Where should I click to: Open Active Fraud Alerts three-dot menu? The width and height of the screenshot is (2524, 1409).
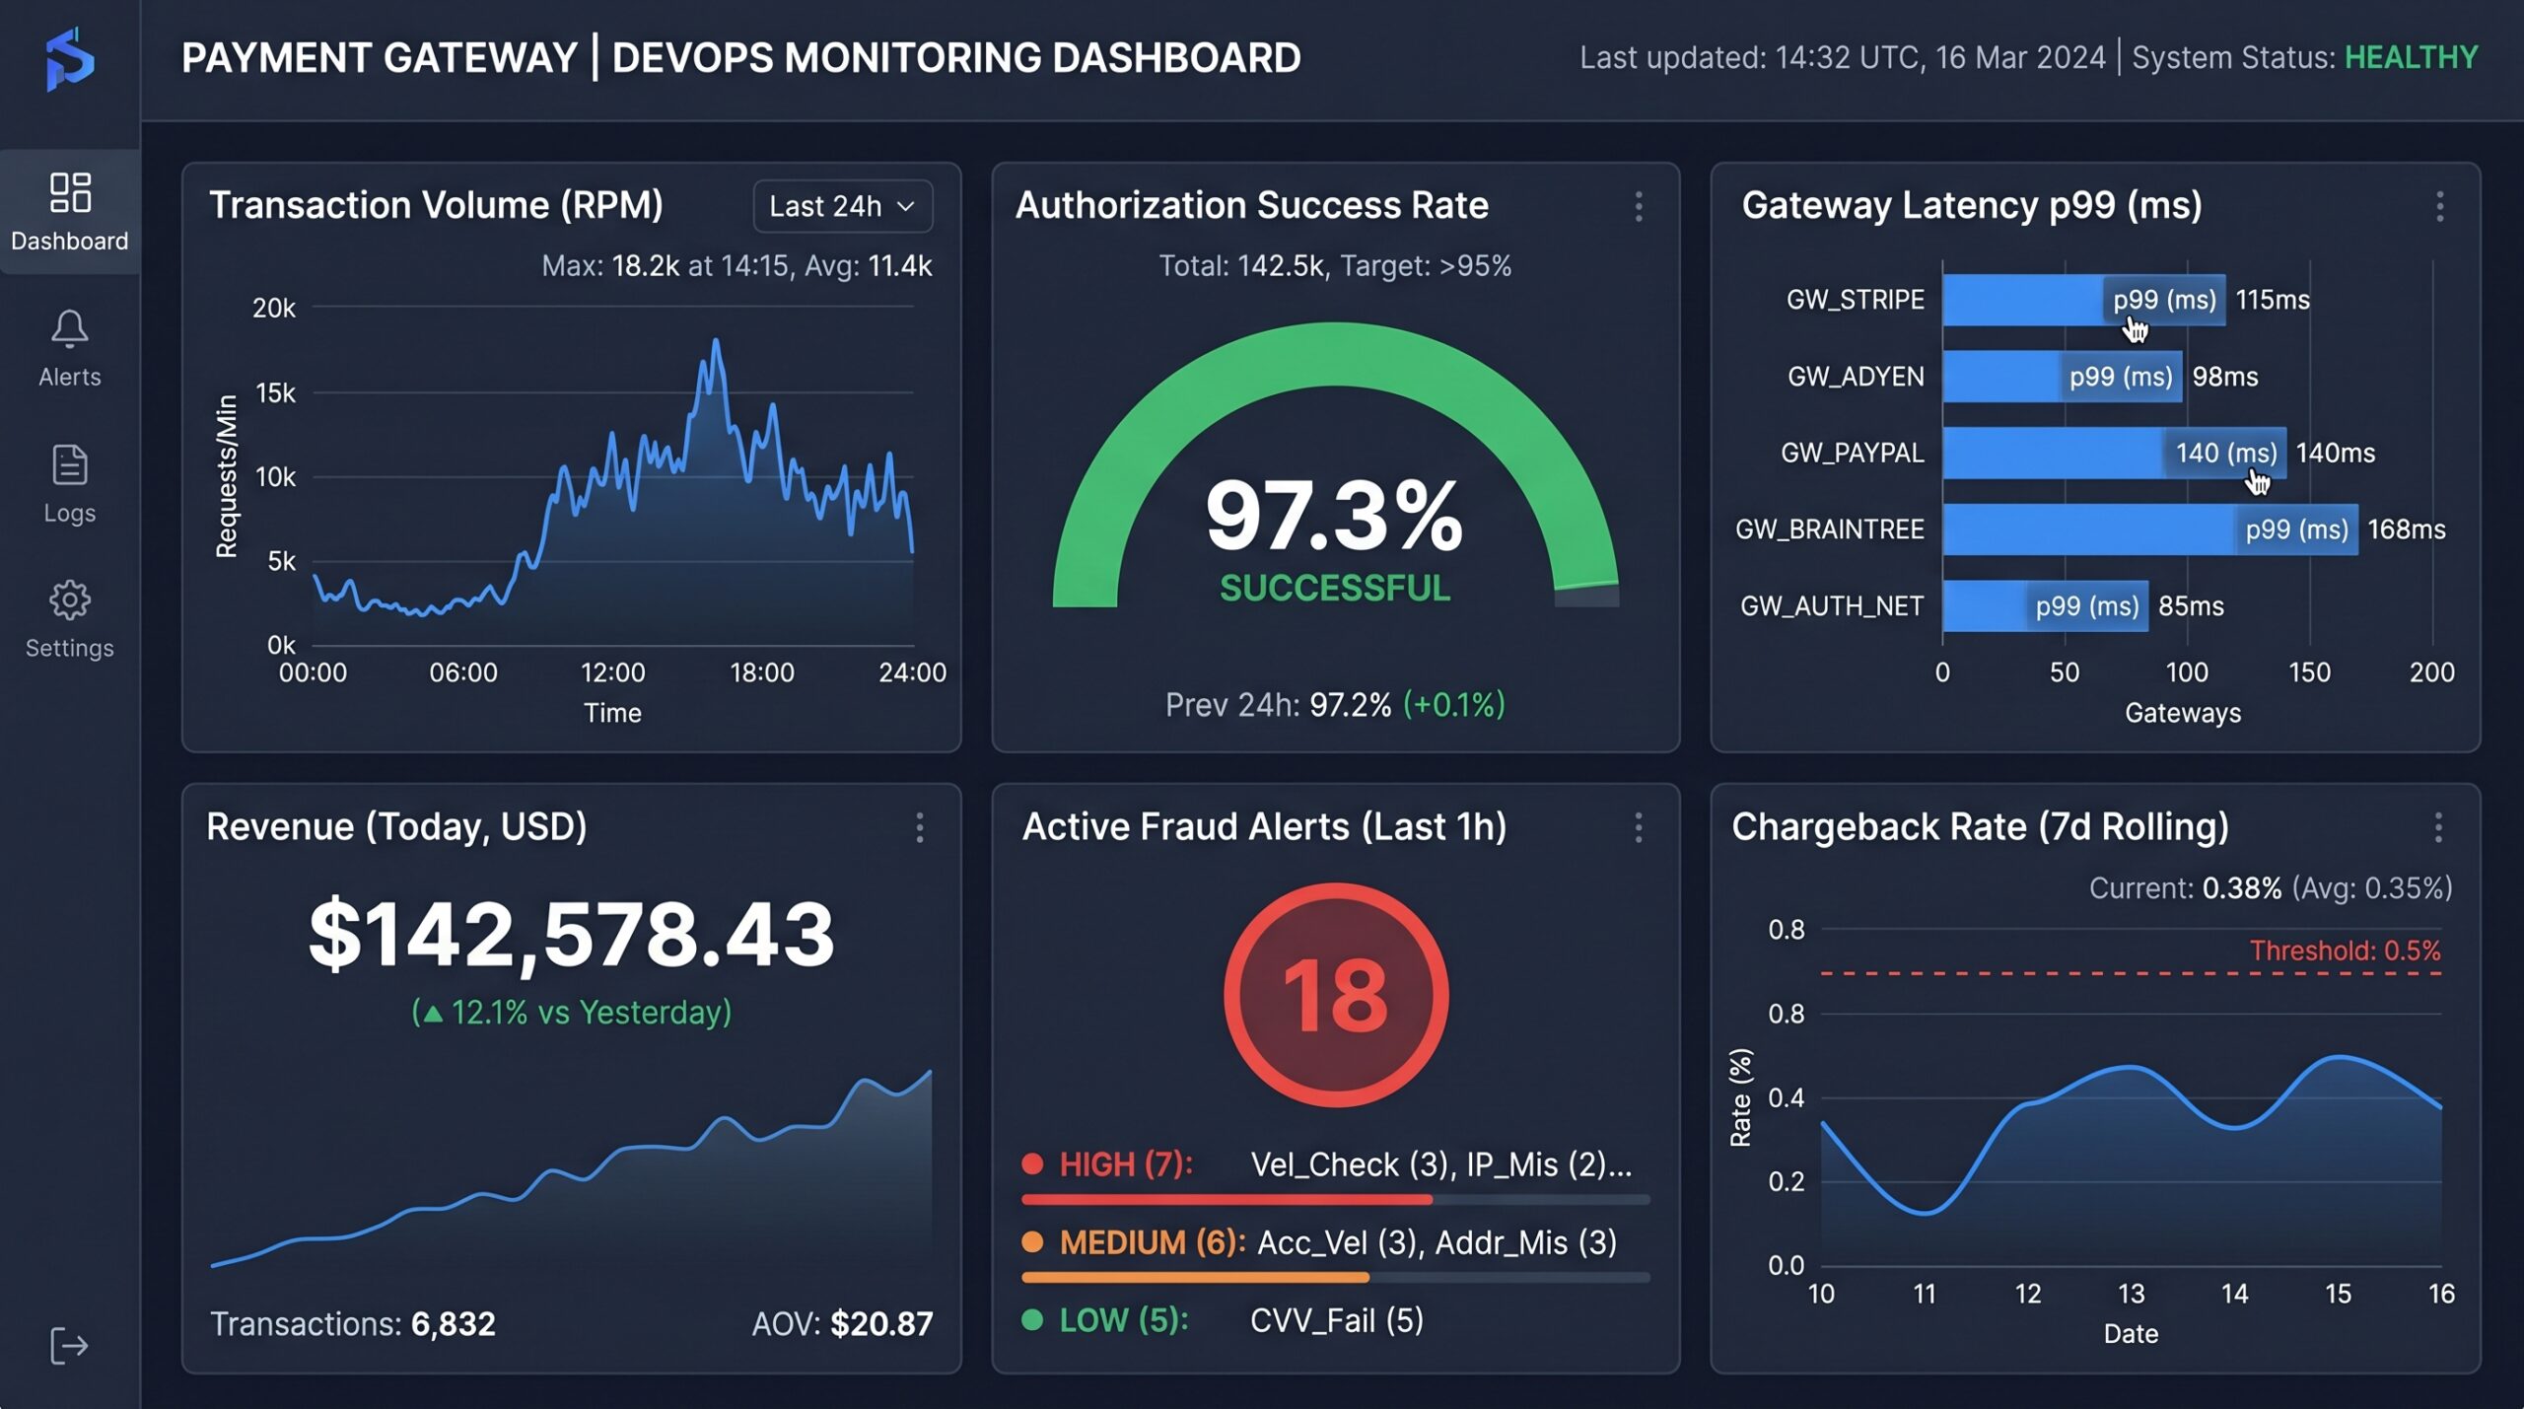1639,827
